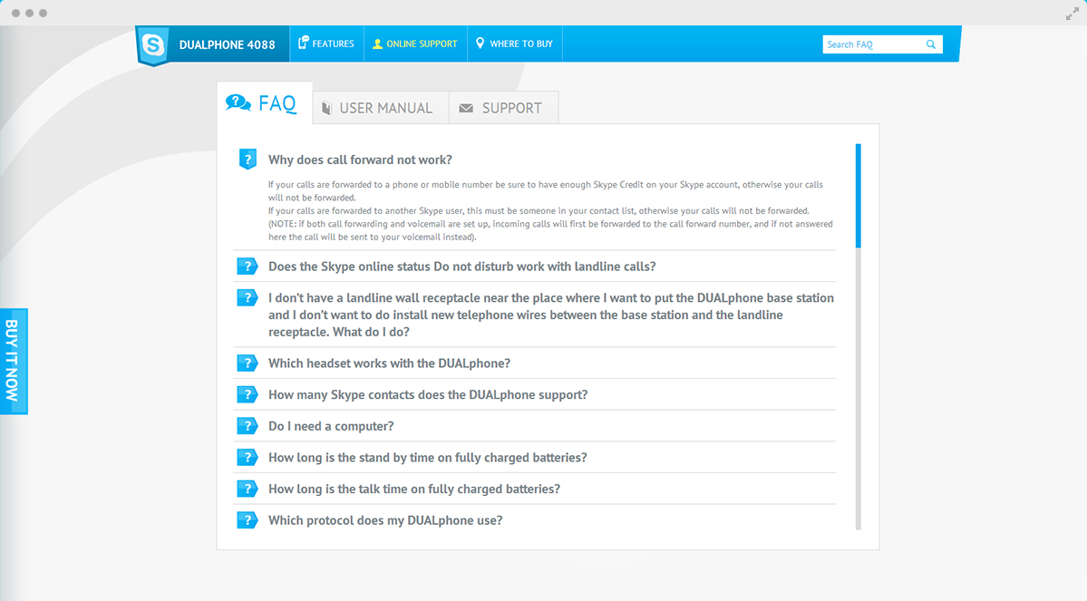Click the Features phone icon
The width and height of the screenshot is (1087, 601).
pos(303,43)
